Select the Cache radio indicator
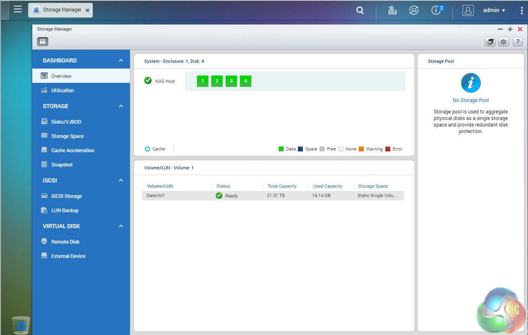Image resolution: width=528 pixels, height=335 pixels. point(148,149)
